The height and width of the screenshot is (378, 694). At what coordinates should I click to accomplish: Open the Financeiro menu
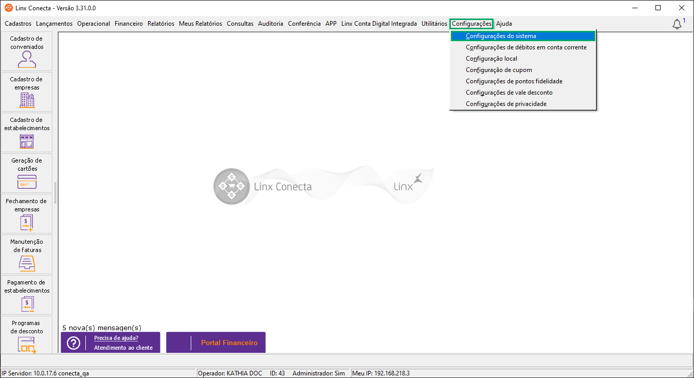click(129, 24)
